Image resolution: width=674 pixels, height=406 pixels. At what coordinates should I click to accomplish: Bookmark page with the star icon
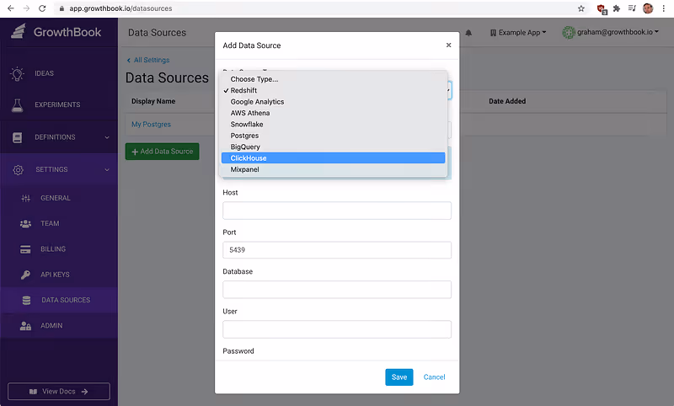point(581,8)
